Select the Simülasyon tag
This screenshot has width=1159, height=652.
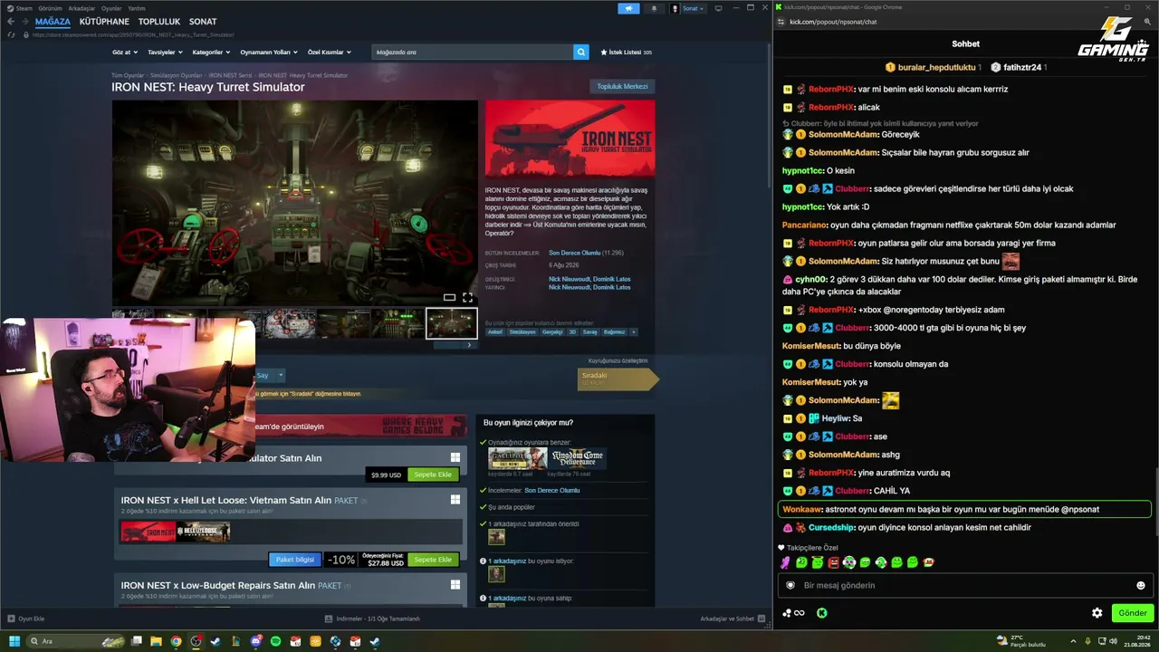point(522,331)
